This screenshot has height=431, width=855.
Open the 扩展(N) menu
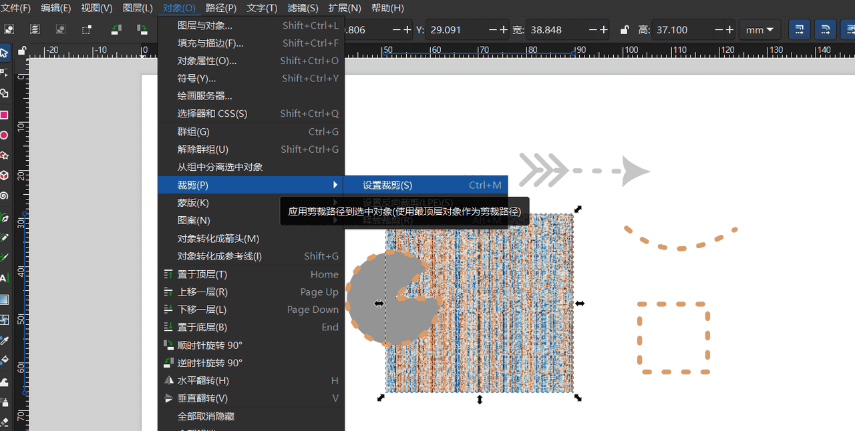tap(345, 8)
